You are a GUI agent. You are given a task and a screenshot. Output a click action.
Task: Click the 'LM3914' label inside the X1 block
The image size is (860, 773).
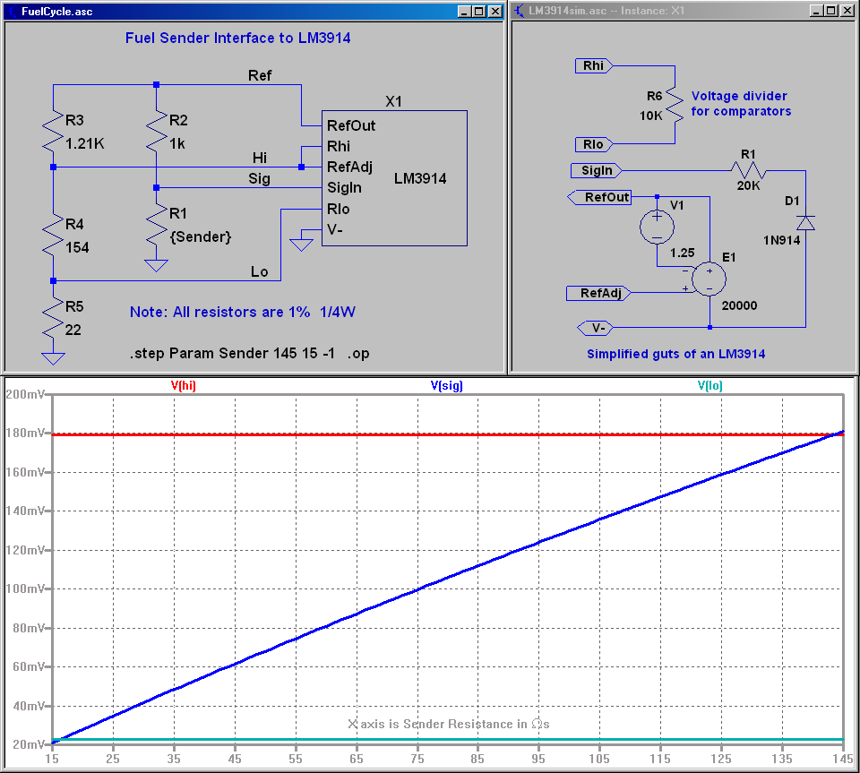[420, 179]
